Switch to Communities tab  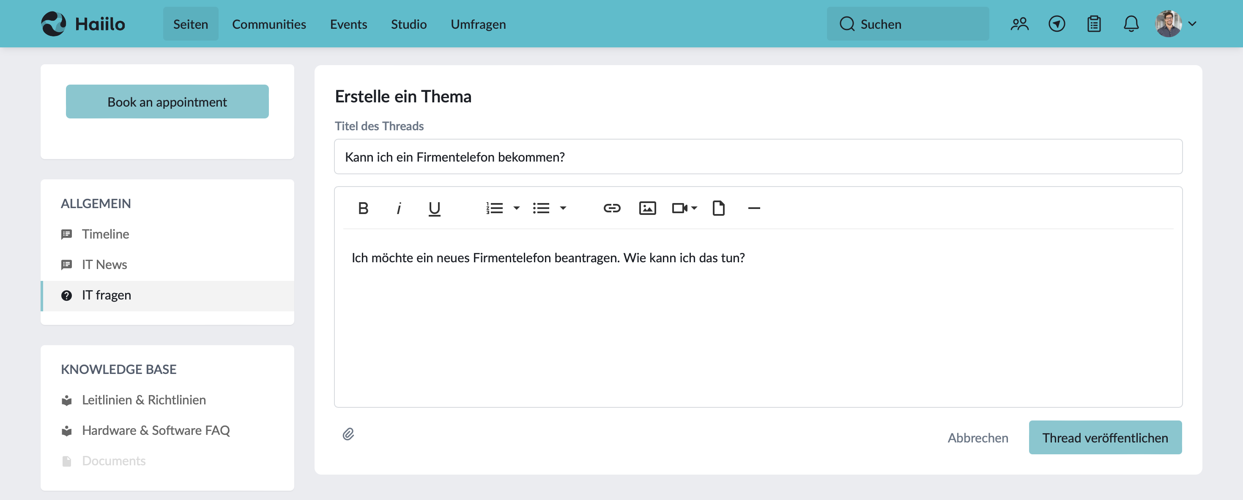[x=269, y=24]
